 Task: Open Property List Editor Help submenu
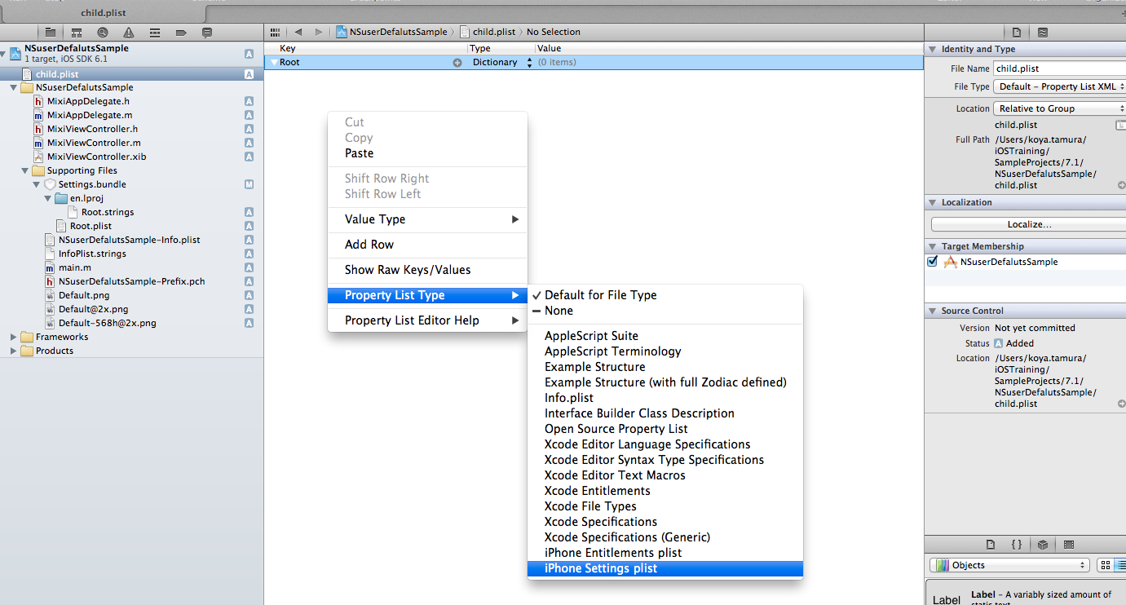[x=427, y=320]
